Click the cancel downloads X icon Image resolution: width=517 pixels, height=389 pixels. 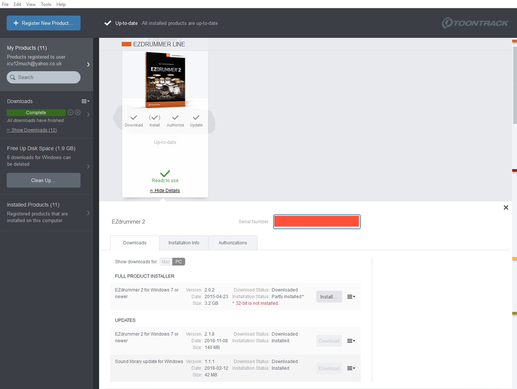click(78, 112)
